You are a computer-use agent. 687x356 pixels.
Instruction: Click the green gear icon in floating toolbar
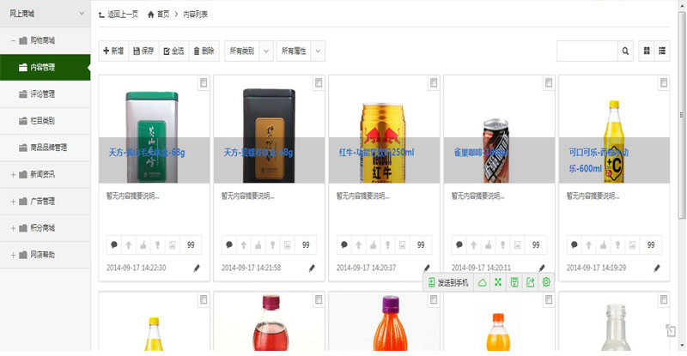[x=546, y=282]
